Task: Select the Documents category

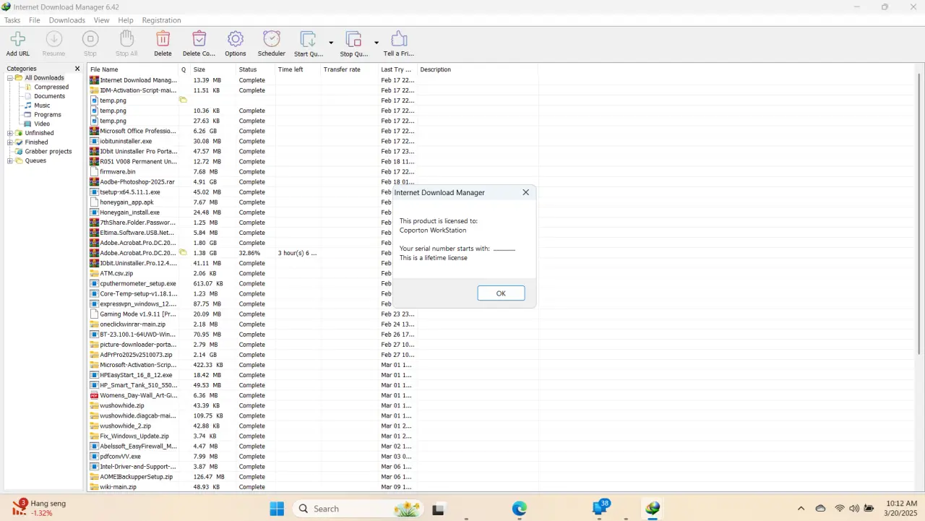Action: click(x=50, y=96)
